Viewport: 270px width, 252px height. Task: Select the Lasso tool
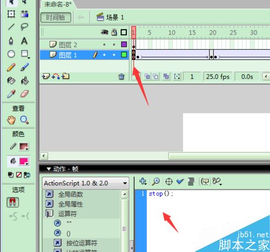24,27
